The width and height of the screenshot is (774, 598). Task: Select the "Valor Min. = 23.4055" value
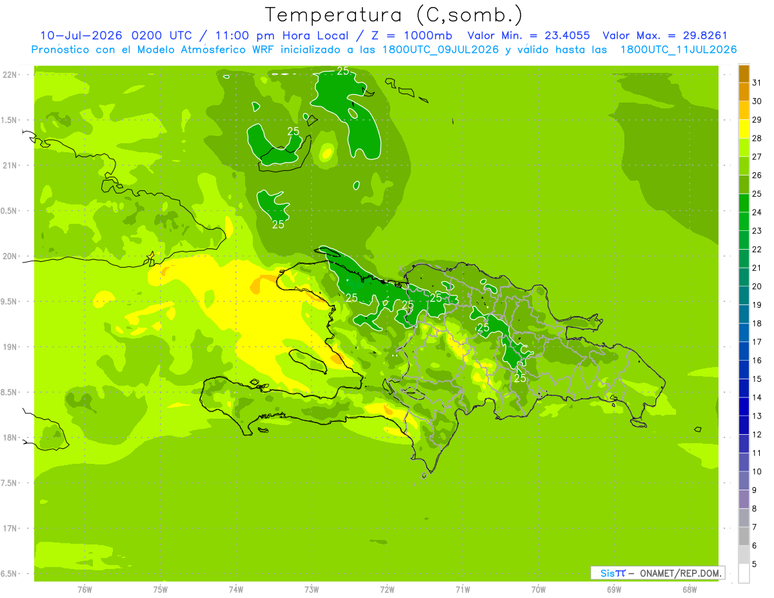pyautogui.click(x=528, y=35)
